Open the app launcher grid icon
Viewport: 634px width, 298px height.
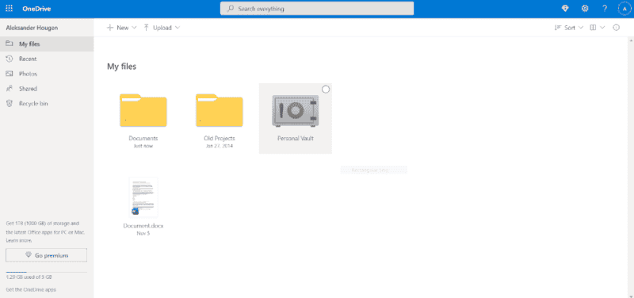point(9,9)
